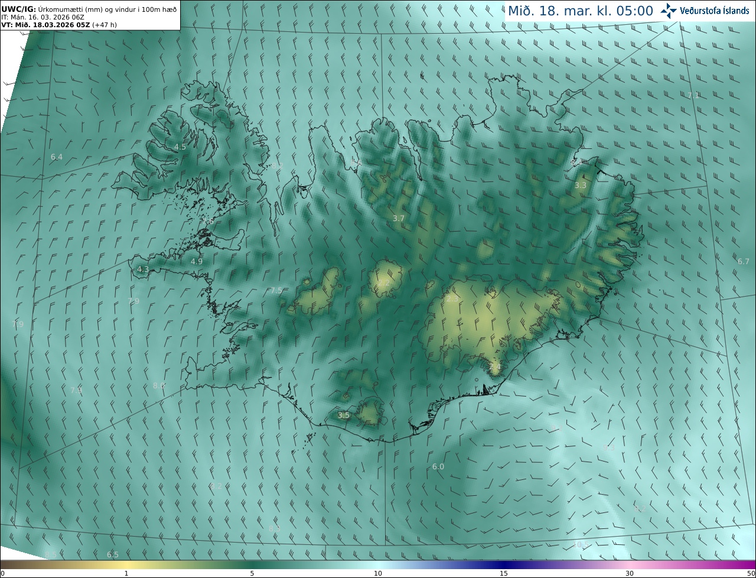The width and height of the screenshot is (756, 578).
Task: Click the 'UWC/IG: Úrkomumætti (mm)' title line
Action: (89, 9)
